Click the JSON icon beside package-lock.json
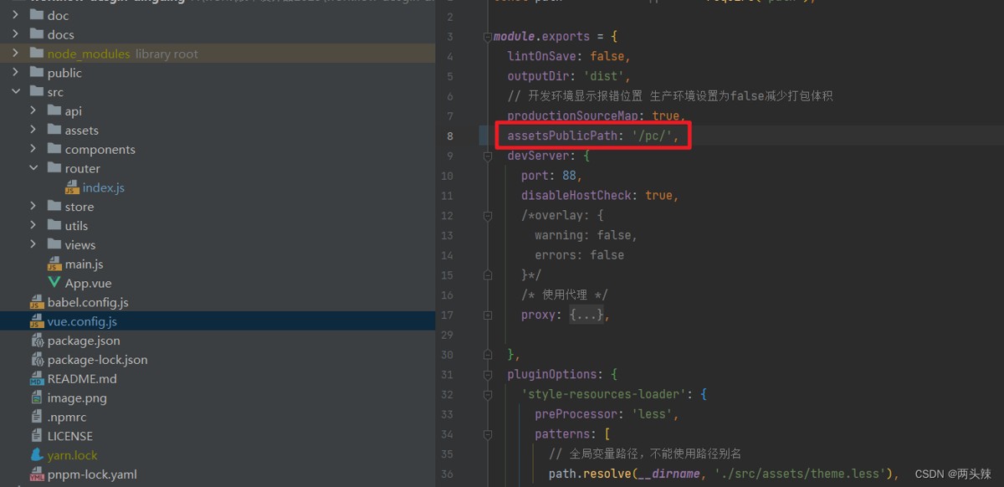The image size is (1004, 487). [x=37, y=360]
